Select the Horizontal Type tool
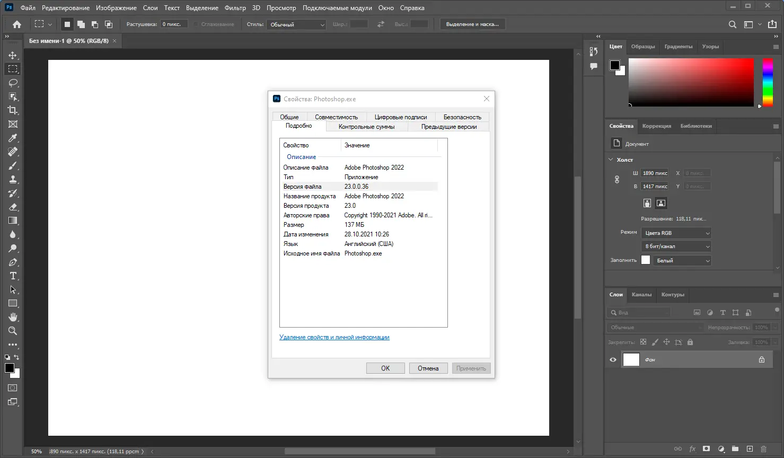Viewport: 784px width, 458px height. [x=13, y=276]
